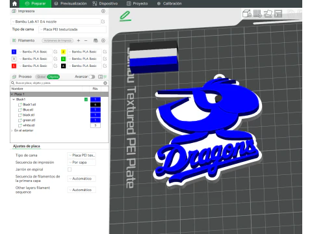Open filament 6 Bambu PLA Basic dropdown
The height and width of the screenshot is (234, 312).
tap(84, 66)
